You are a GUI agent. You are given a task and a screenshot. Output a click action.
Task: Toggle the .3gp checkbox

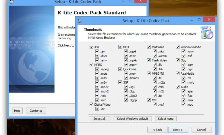[x=126, y=91]
